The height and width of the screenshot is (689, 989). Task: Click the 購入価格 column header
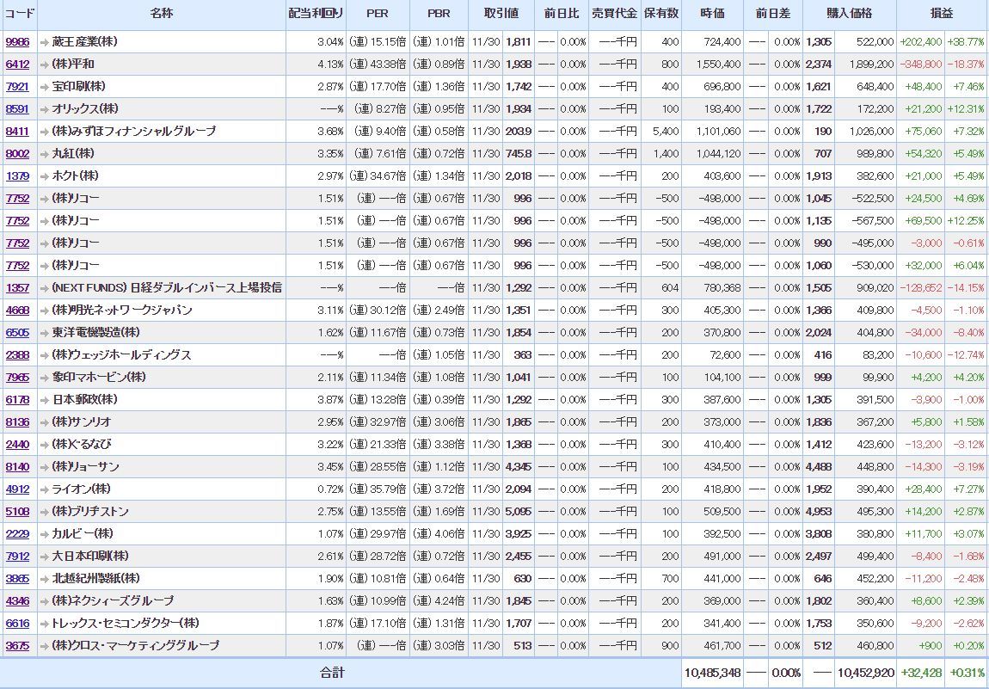pyautogui.click(x=849, y=15)
